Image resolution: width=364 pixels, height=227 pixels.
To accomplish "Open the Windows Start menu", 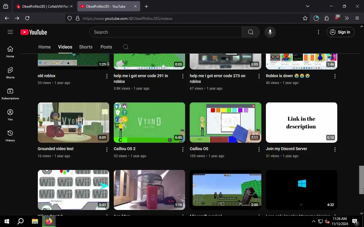I will [x=7, y=221].
